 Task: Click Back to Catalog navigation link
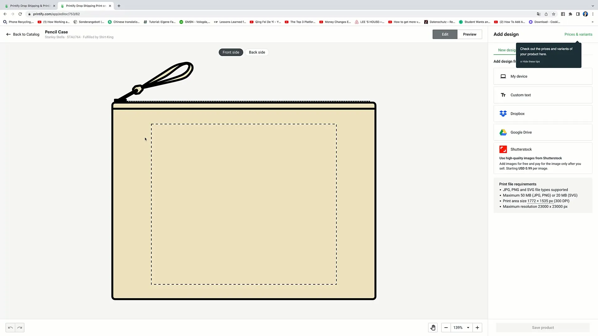pos(23,34)
